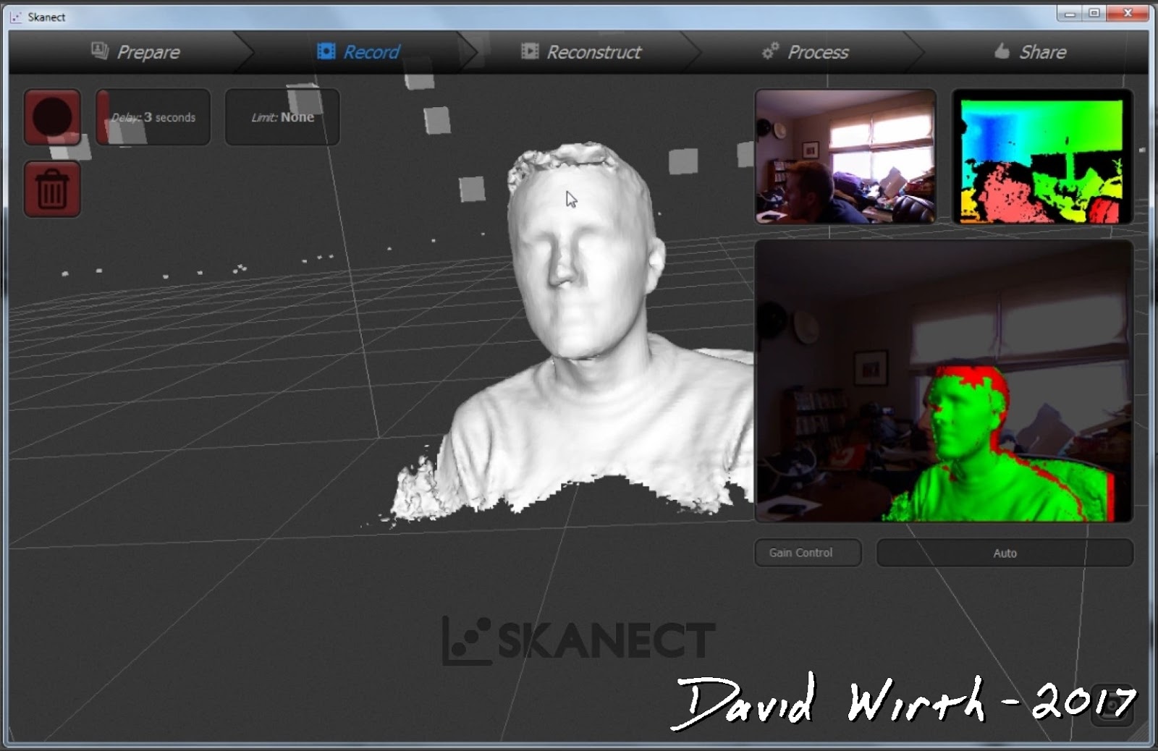Click the Skanect logo in the title bar

point(16,17)
